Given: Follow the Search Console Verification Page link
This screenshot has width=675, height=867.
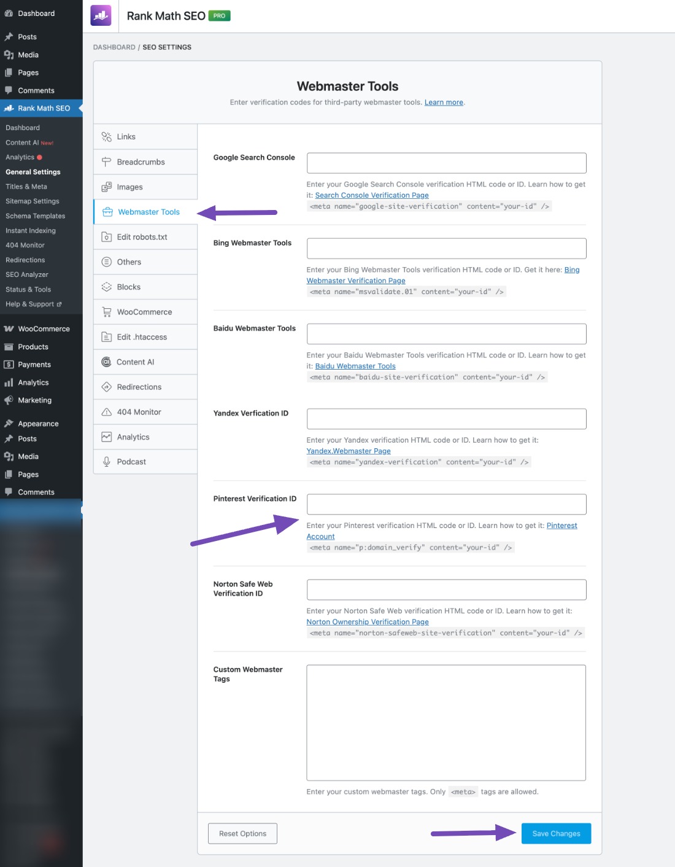Looking at the screenshot, I should (x=372, y=195).
